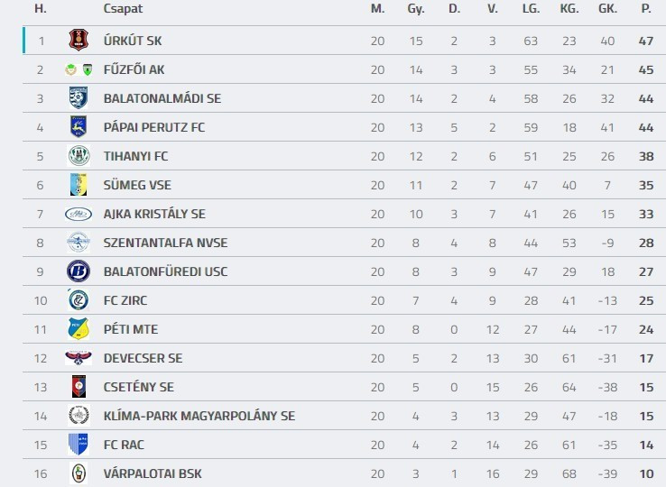Viewport: 666px width, 487px height.
Task: Click the Tihanyi FC round badge
Action: (79, 156)
